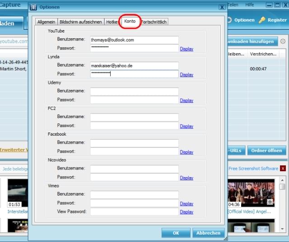
Task: Click Ordner öffnen button in main window
Action: (266, 151)
